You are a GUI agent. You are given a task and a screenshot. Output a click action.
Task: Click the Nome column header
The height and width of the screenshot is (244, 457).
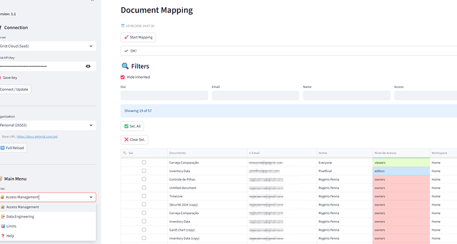344,153
